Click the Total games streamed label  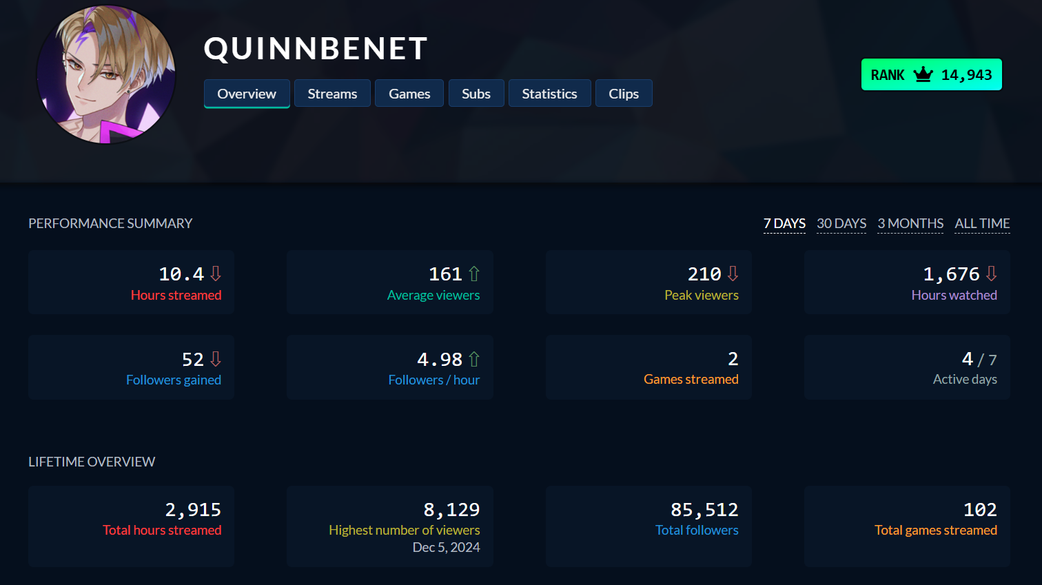936,530
